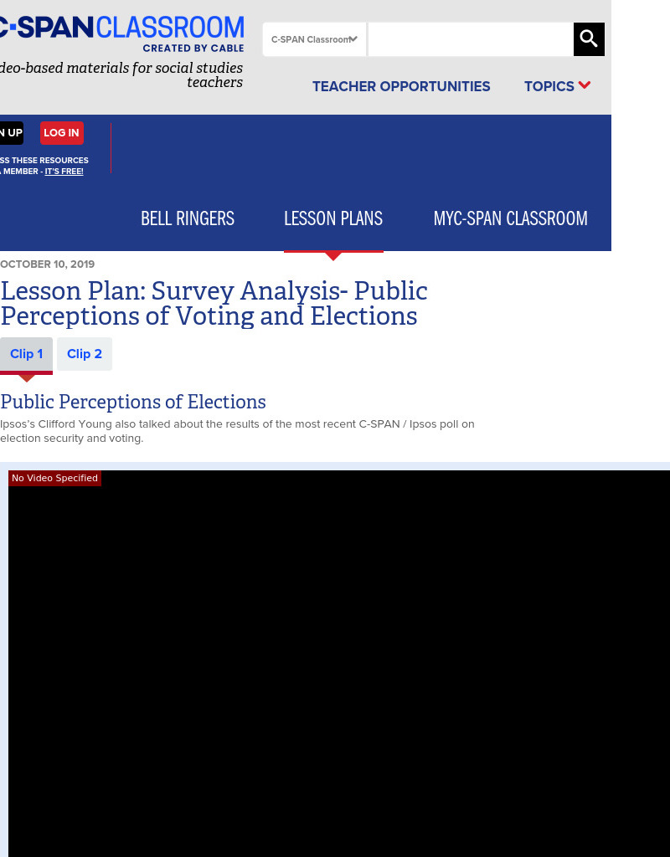Go to the Bell Ringers section
This screenshot has height=857, width=670.
188,218
